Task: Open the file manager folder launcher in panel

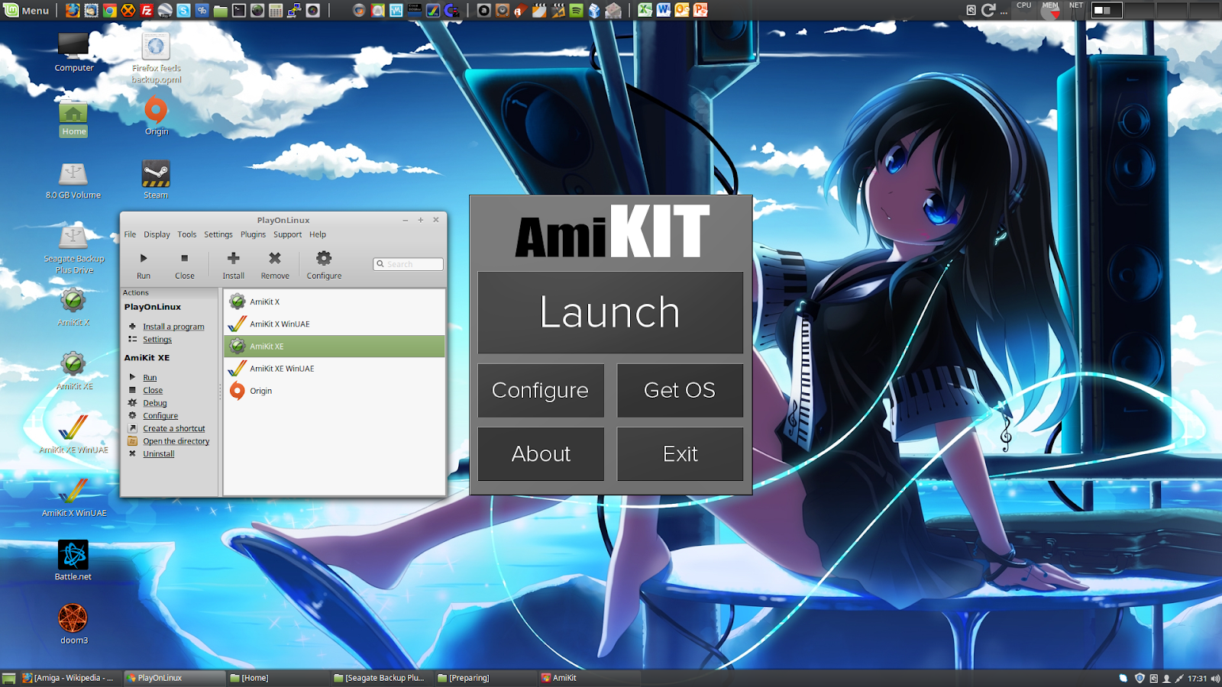Action: (x=221, y=11)
